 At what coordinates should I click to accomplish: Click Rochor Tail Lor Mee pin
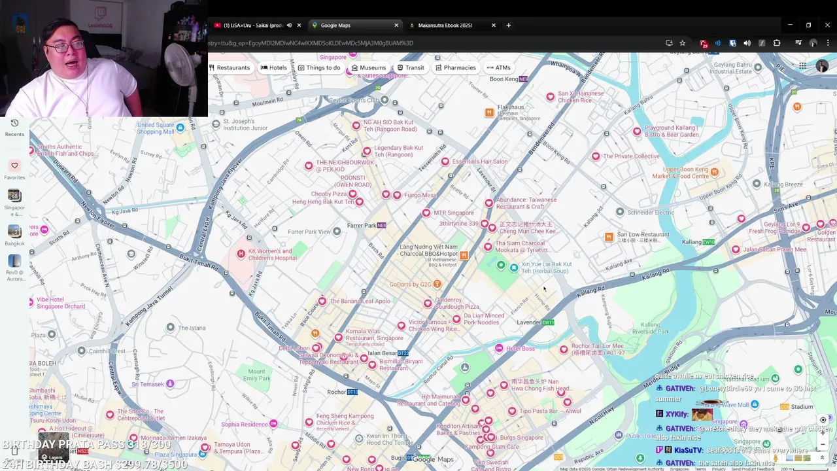[x=564, y=349]
